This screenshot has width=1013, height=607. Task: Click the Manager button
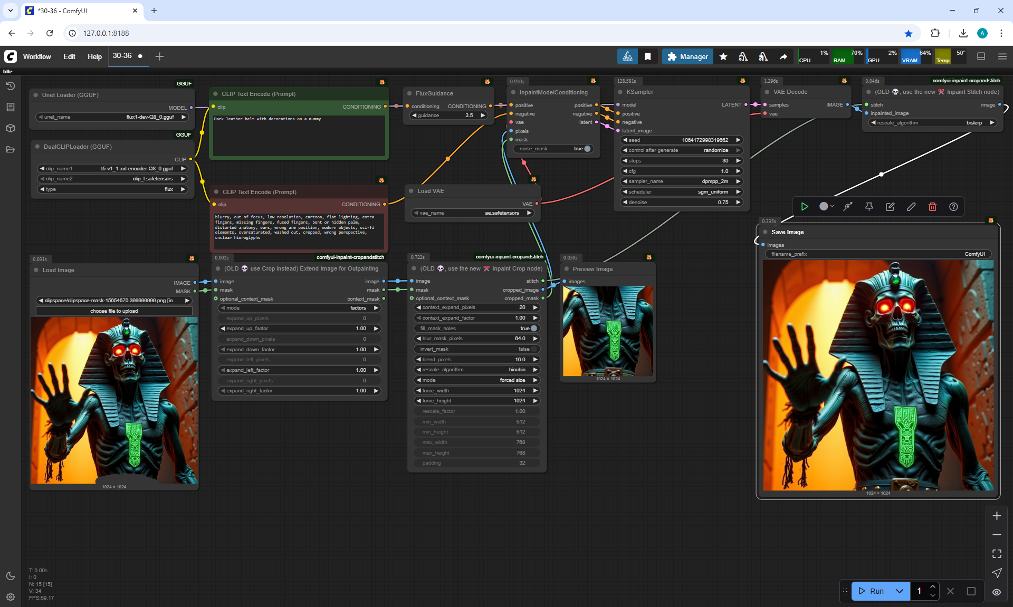687,56
